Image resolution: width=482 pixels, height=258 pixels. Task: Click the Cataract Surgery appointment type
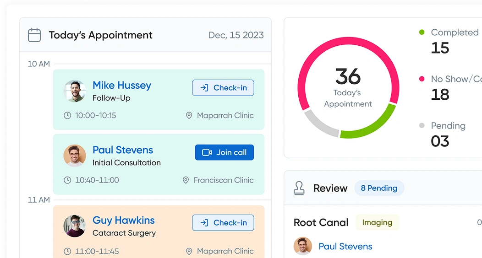(x=124, y=233)
